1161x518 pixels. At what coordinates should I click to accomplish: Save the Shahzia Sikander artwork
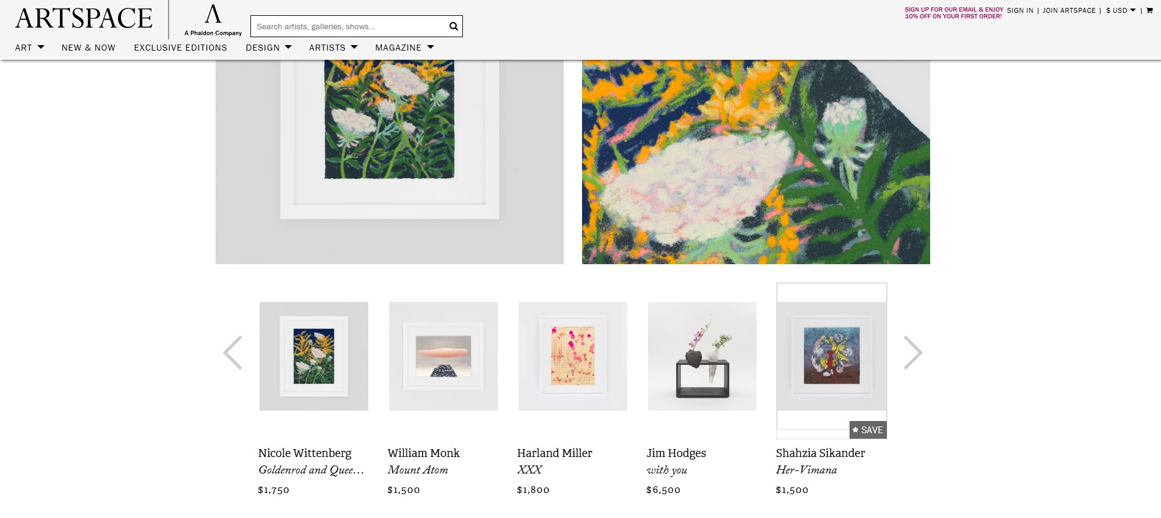(868, 430)
